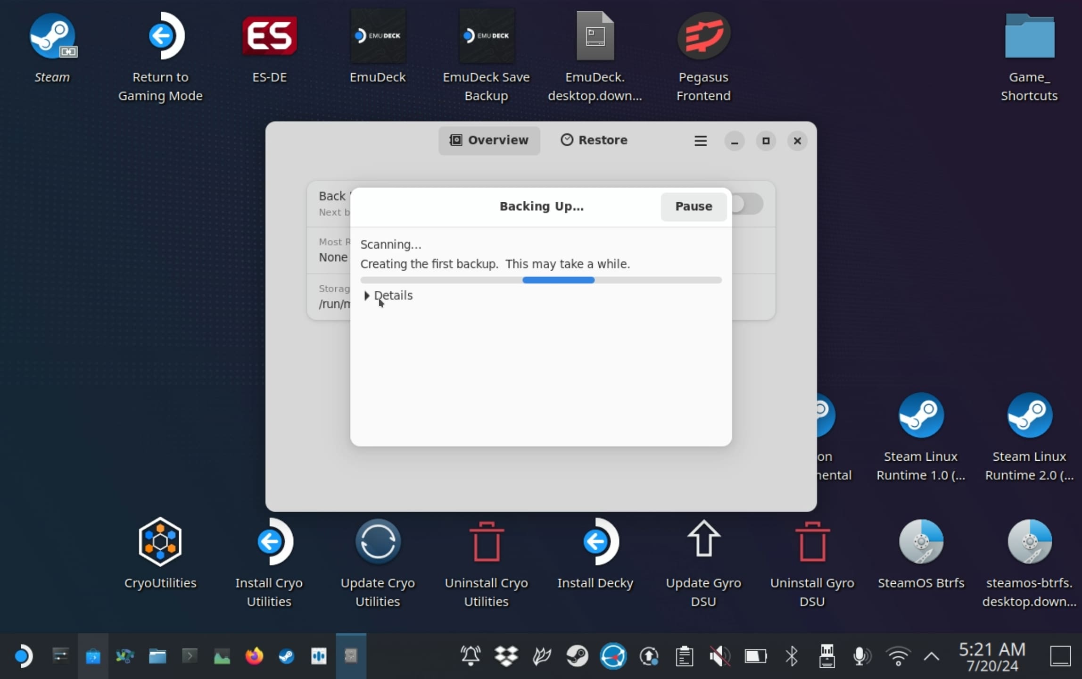The width and height of the screenshot is (1082, 679).
Task: Open Discover store from taskbar
Action: pyautogui.click(x=93, y=656)
